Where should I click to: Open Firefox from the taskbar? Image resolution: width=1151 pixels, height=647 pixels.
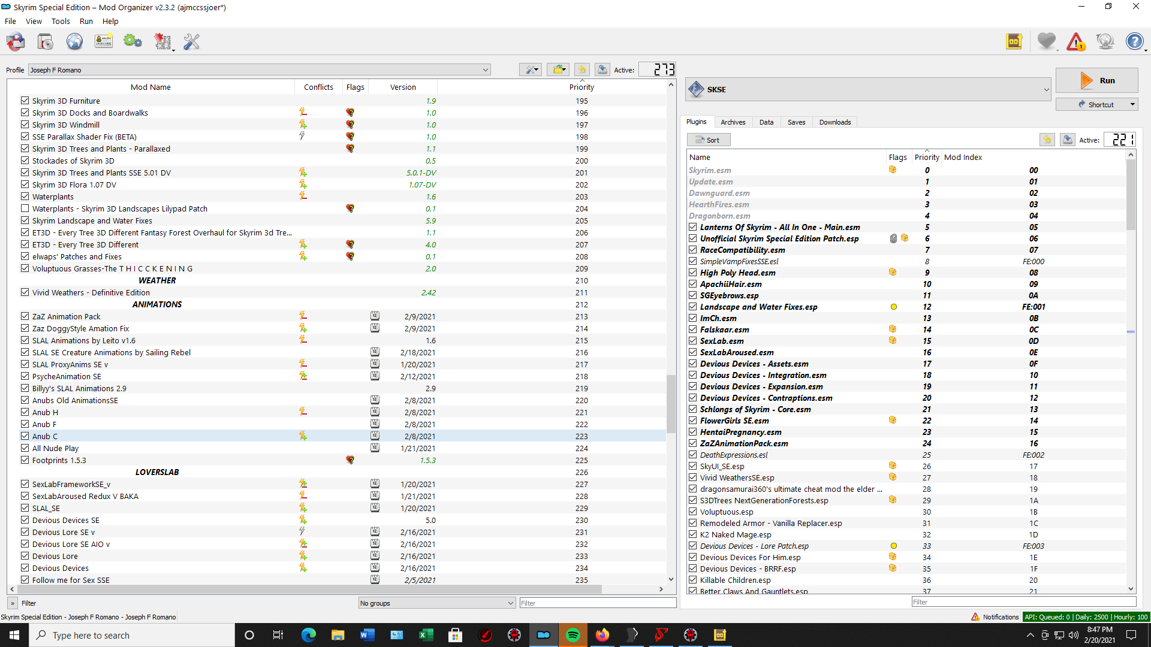click(602, 635)
